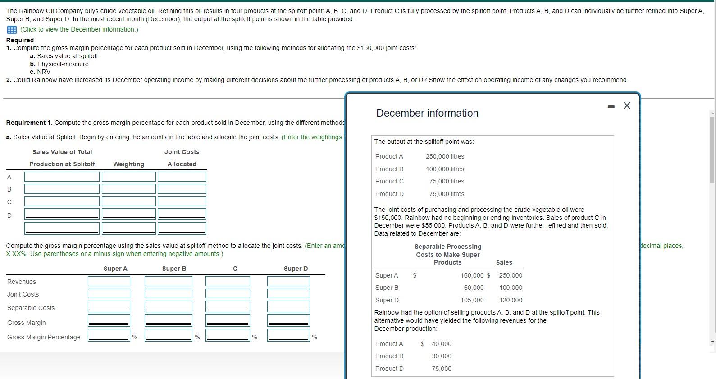This screenshot has width=716, height=379.
Task: Click Super A separable cost value 160,000
Action: click(x=472, y=275)
